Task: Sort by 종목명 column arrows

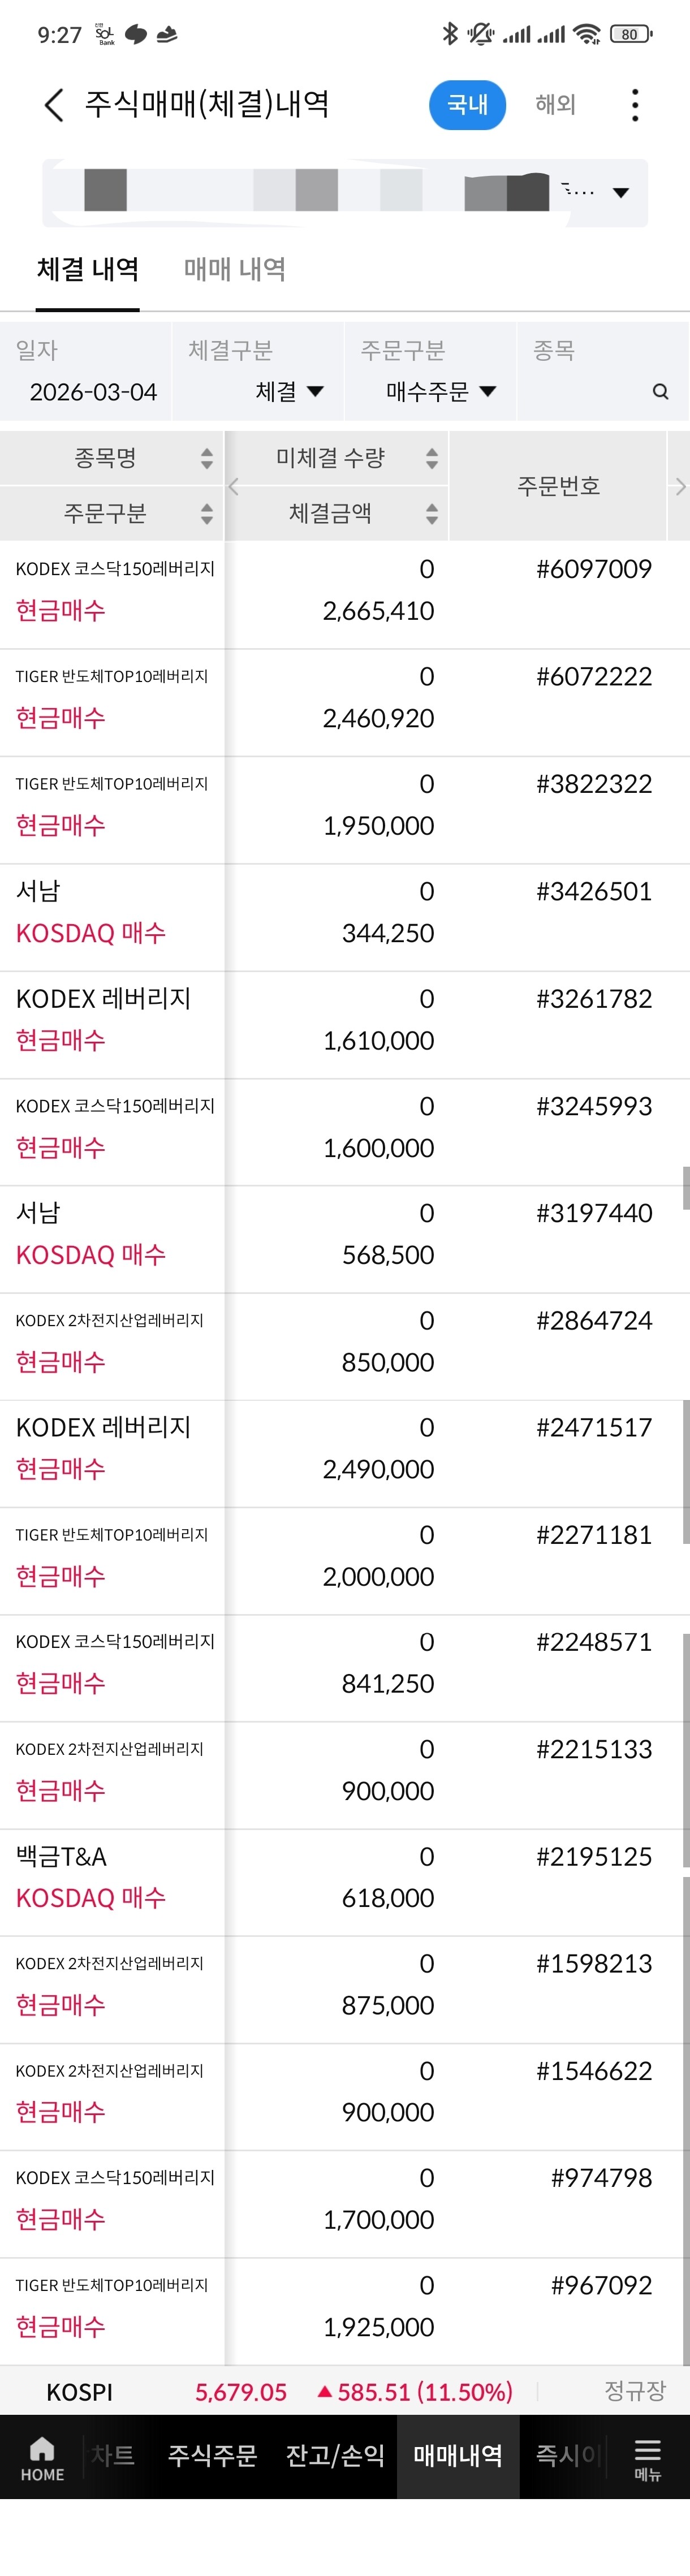Action: (x=207, y=458)
